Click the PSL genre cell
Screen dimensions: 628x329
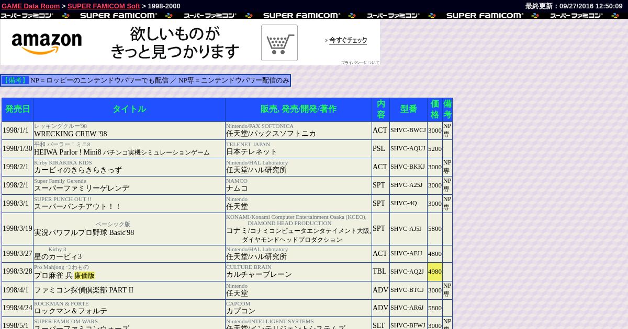click(x=381, y=149)
